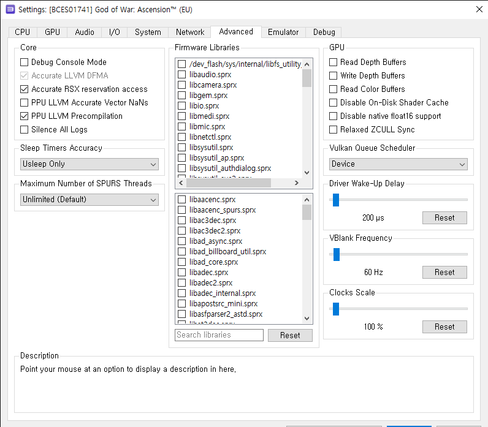Toggle libapostsrc_mini.sprx checkbox
The height and width of the screenshot is (427, 488).
pos(181,304)
